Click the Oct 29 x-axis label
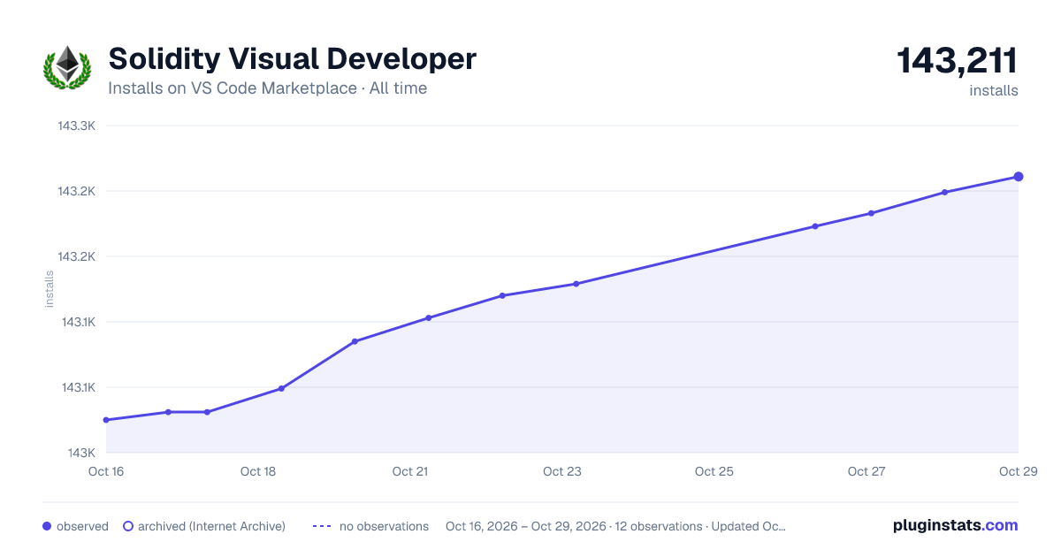The image size is (1061, 557). pos(1017,471)
